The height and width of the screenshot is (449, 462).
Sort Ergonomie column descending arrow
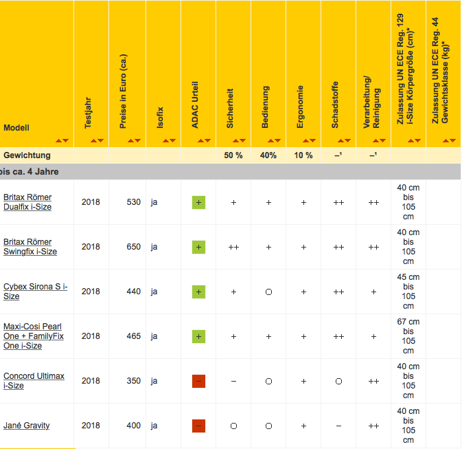(312, 140)
